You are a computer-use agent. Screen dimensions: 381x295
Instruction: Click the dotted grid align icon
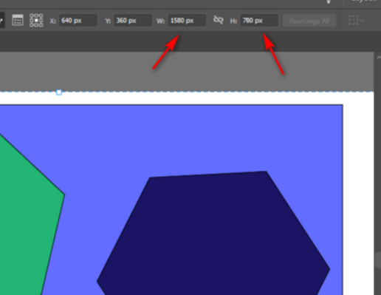coord(354,20)
